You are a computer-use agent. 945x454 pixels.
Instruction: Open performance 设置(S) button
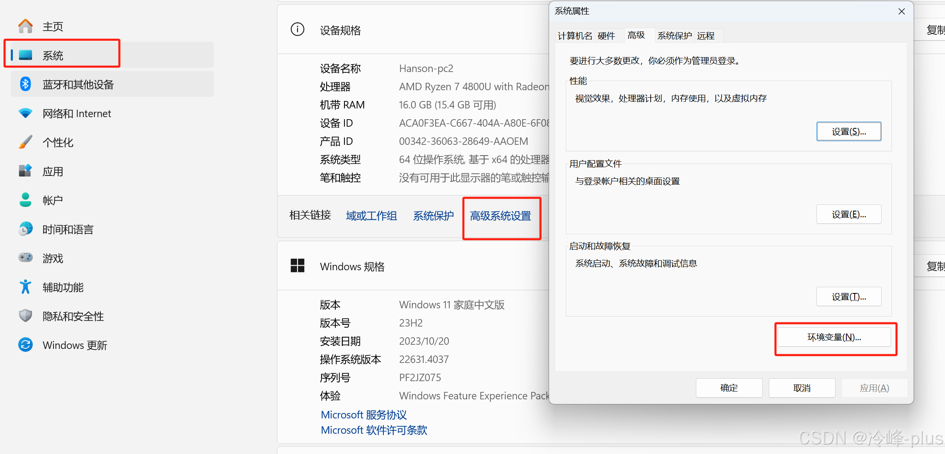849,132
